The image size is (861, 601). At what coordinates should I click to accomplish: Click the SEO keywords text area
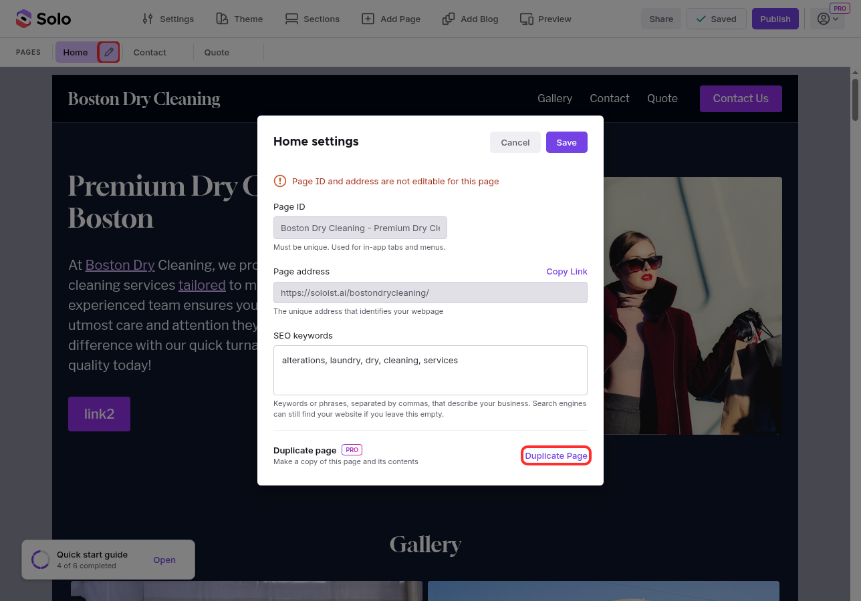430,370
